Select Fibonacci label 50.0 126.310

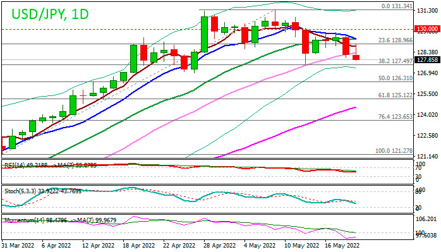396,78
